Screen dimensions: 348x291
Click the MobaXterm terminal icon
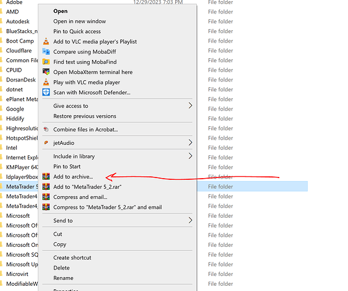[46, 72]
